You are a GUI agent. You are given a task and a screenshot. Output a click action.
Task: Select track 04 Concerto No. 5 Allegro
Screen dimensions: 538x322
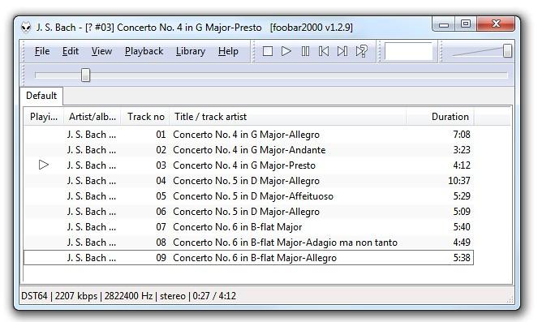coord(248,181)
